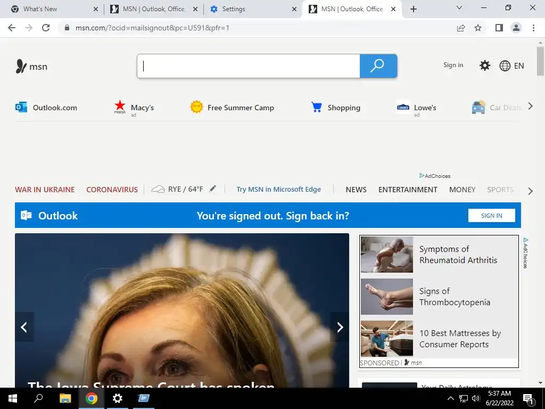This screenshot has height=409, width=545.
Task: Open mattress store thumbnail image
Action: tap(386, 338)
